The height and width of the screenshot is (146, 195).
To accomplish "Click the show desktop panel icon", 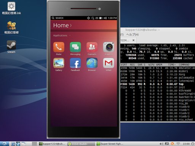I will click(x=23, y=144).
